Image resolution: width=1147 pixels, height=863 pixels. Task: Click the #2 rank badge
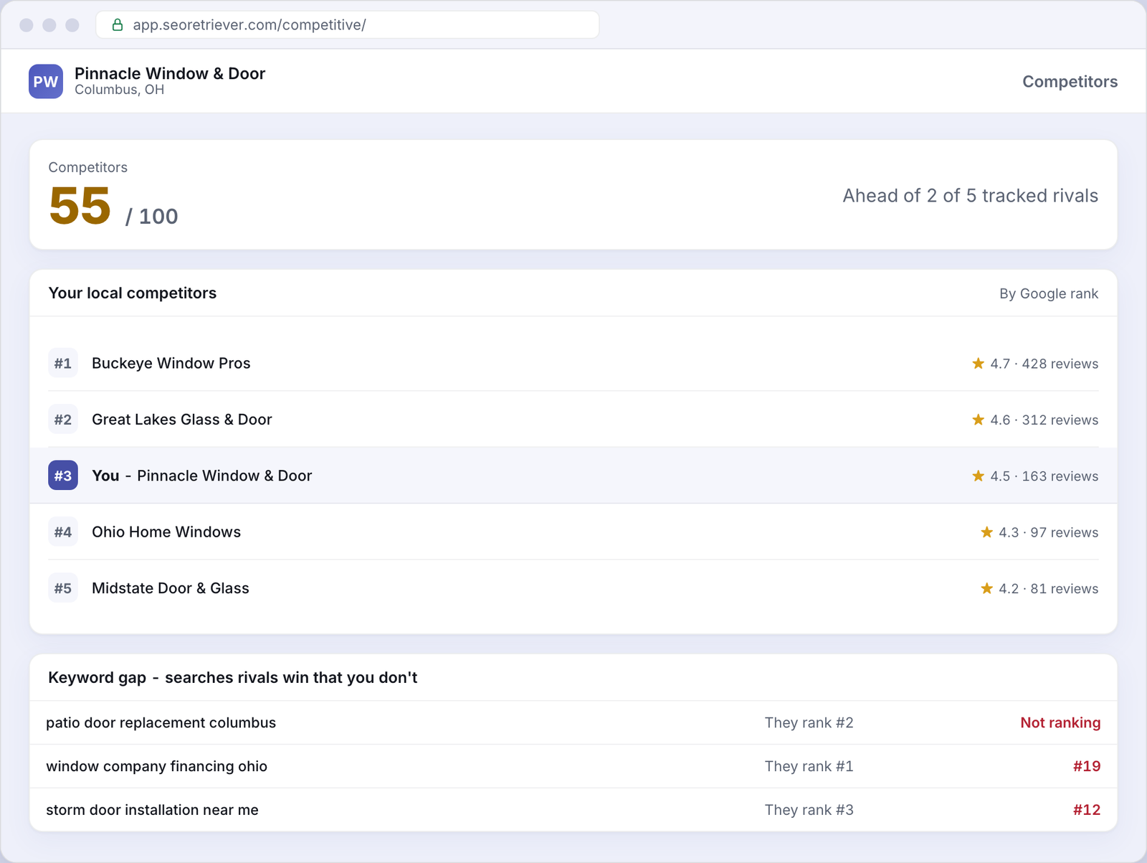click(63, 420)
